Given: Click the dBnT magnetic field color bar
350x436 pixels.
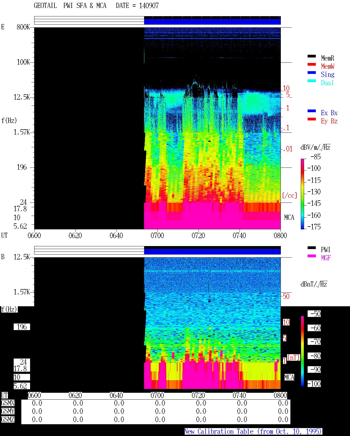Looking at the screenshot, I should (302, 351).
